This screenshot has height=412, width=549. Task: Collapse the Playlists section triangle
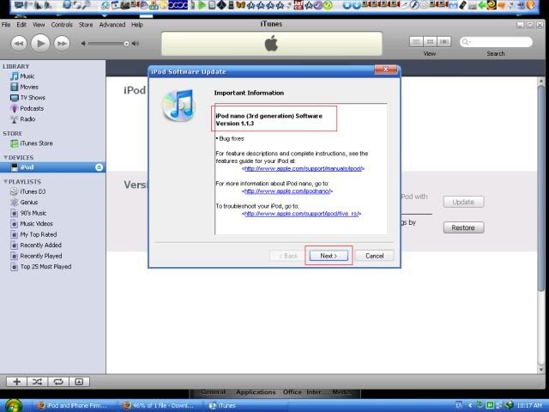[x=4, y=182]
